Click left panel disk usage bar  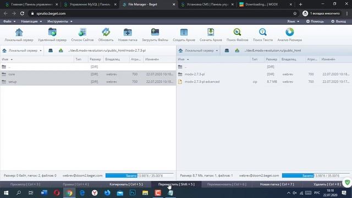[139, 175]
